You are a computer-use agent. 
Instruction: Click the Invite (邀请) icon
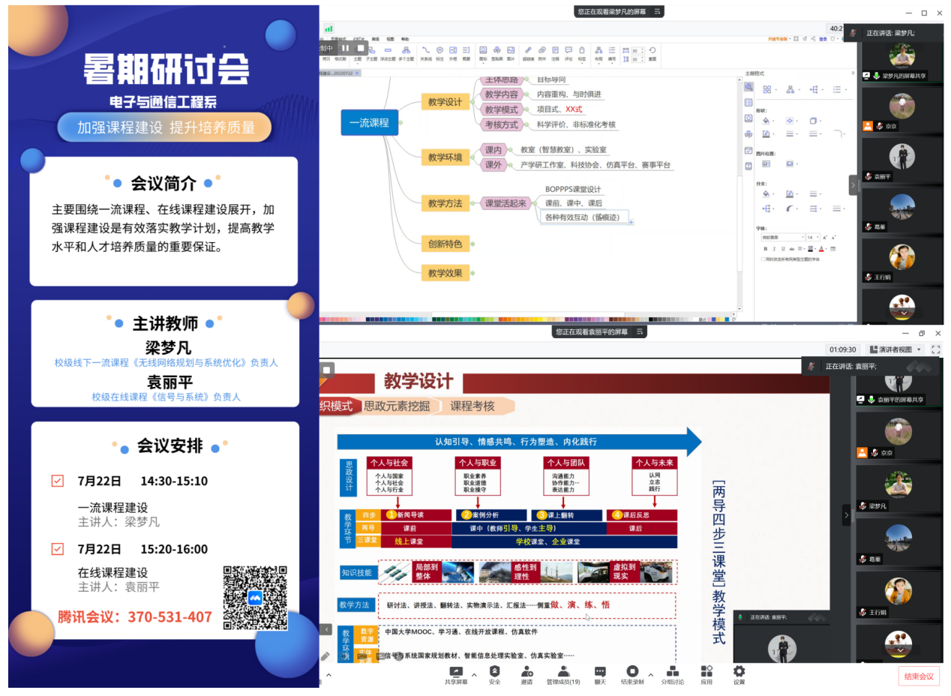click(526, 673)
